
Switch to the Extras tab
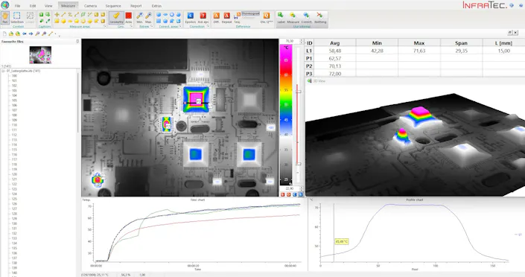[156, 6]
